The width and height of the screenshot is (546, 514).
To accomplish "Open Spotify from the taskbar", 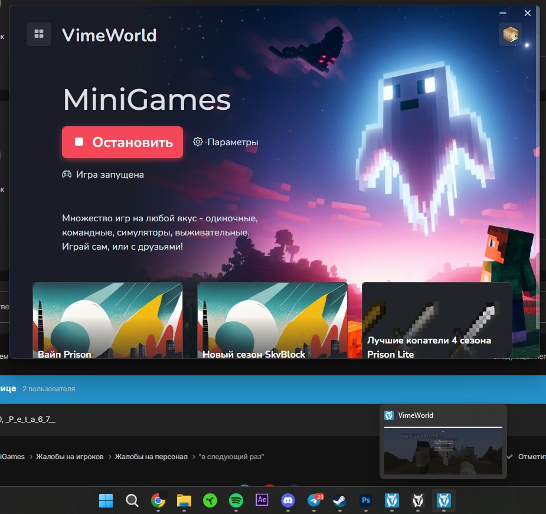I will [x=236, y=500].
